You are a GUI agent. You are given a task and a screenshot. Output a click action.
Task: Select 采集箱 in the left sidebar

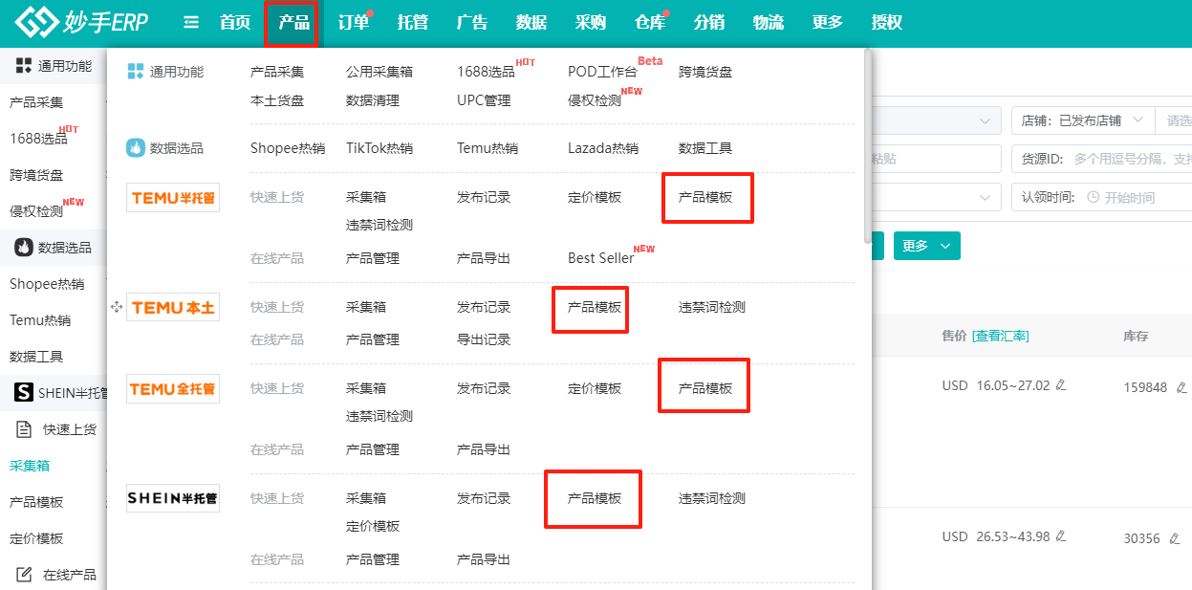[30, 466]
